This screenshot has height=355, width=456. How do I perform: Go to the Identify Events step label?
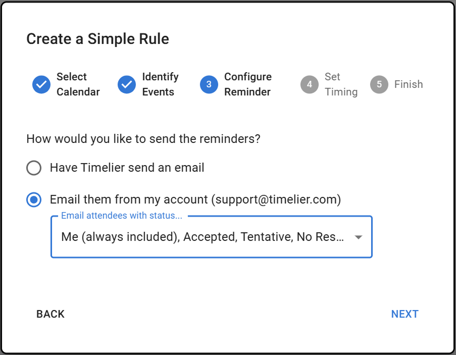pyautogui.click(x=160, y=84)
